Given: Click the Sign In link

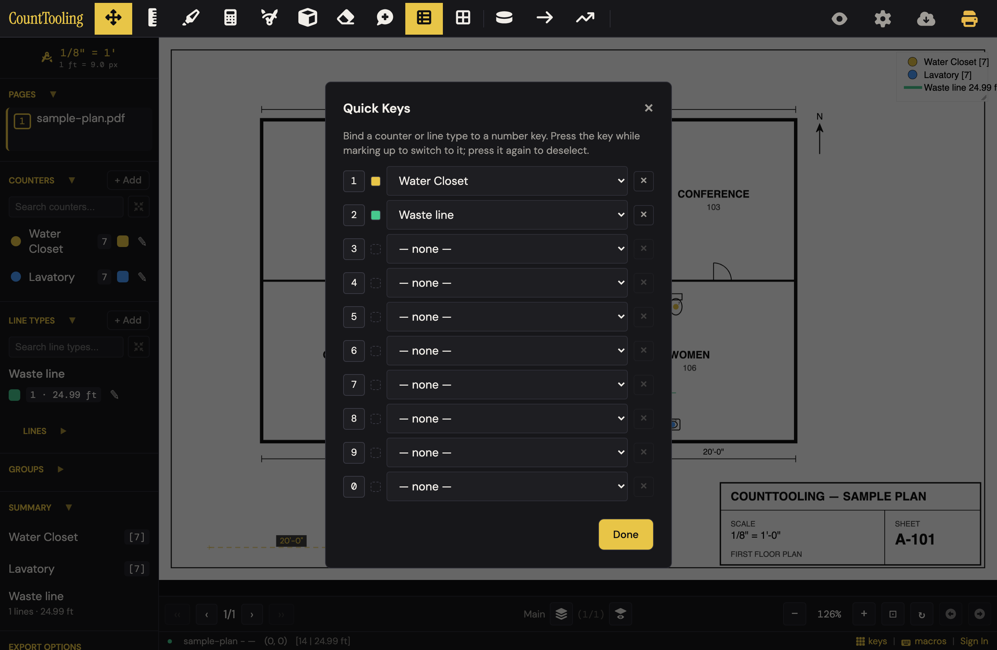Looking at the screenshot, I should [x=974, y=641].
